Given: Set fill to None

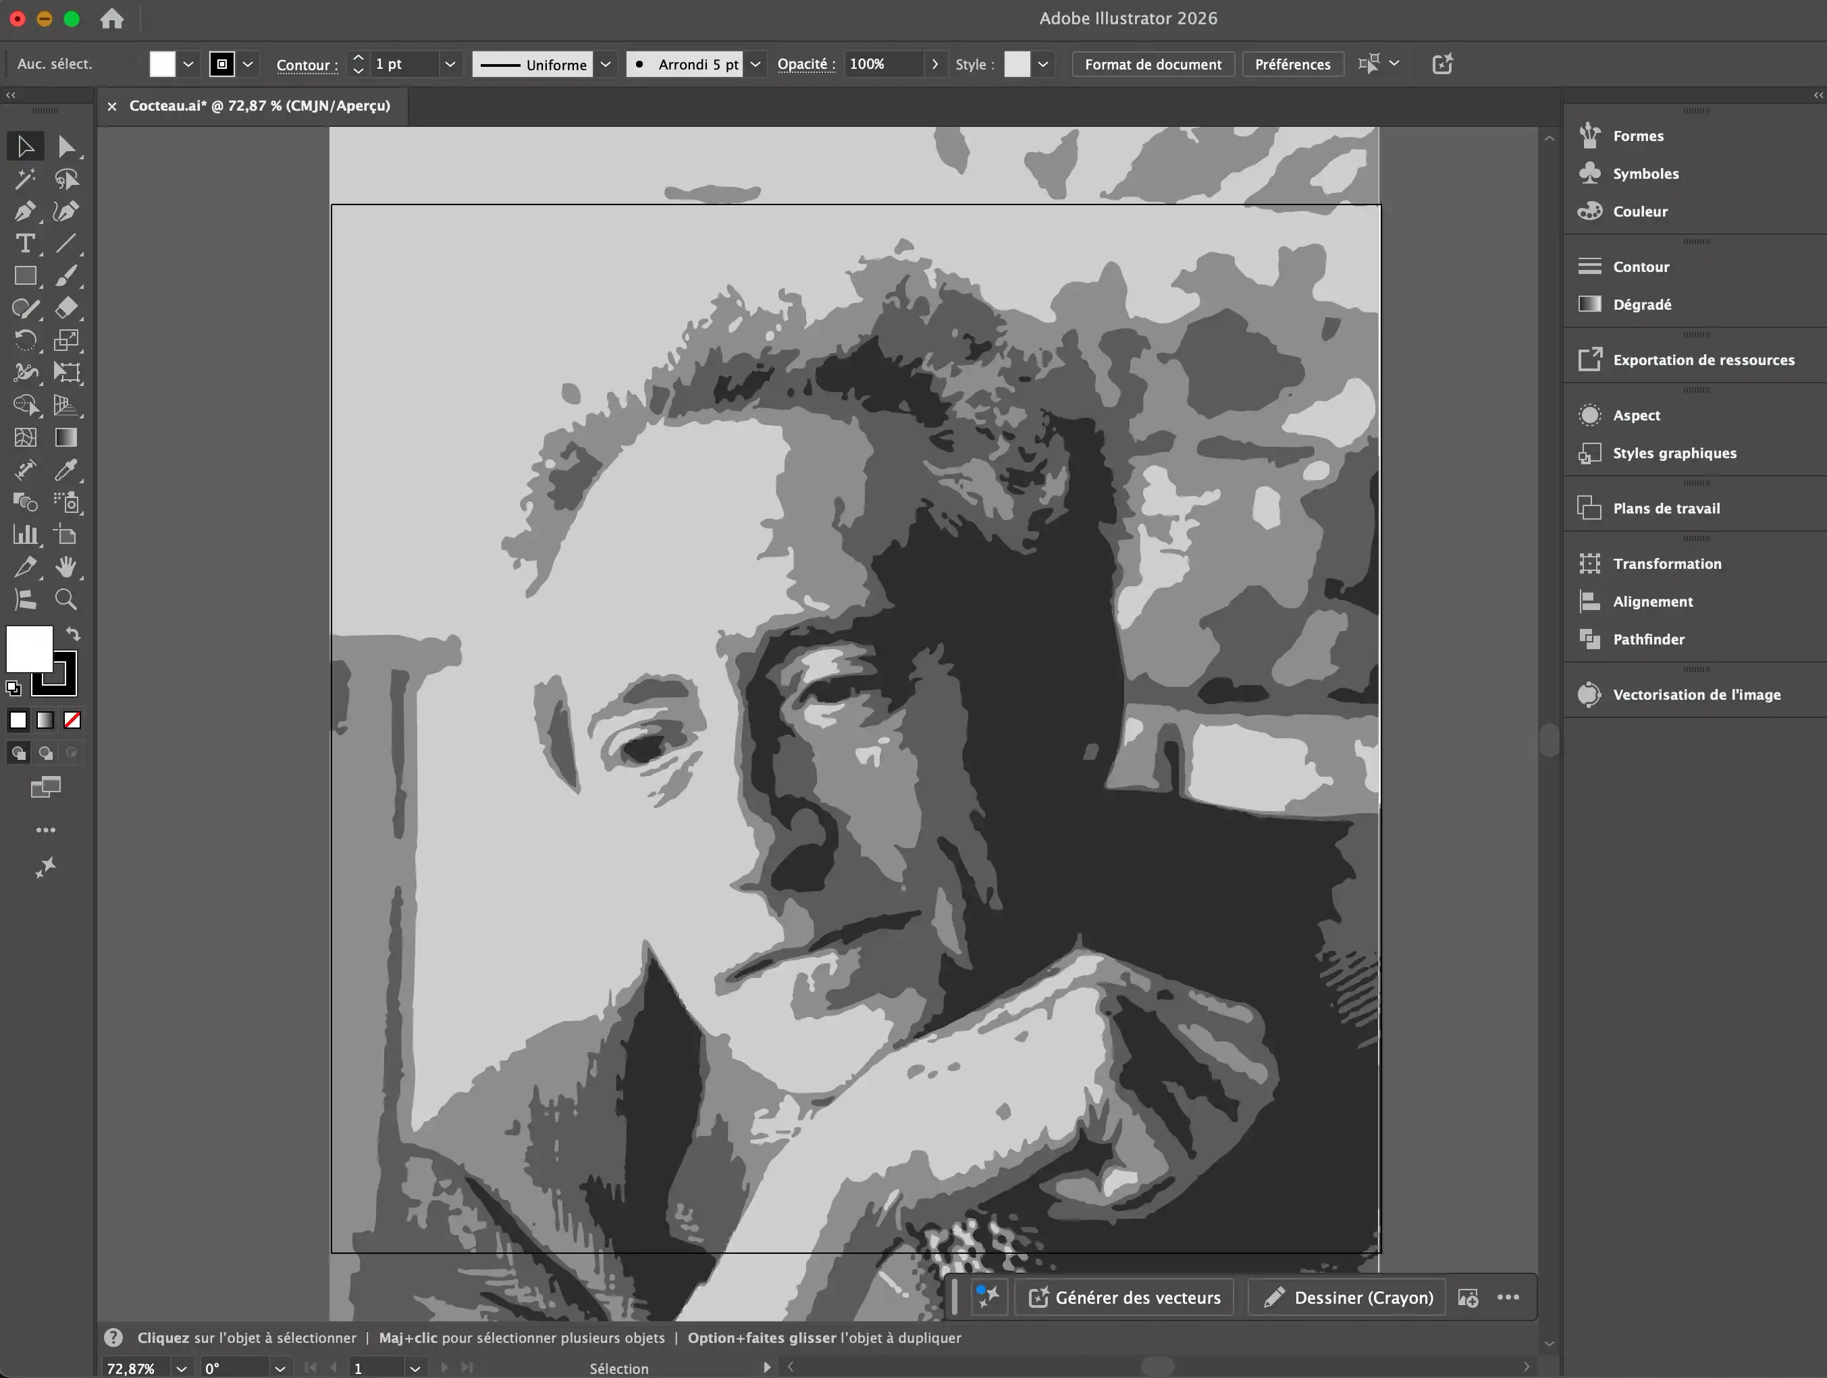Looking at the screenshot, I should pos(73,720).
